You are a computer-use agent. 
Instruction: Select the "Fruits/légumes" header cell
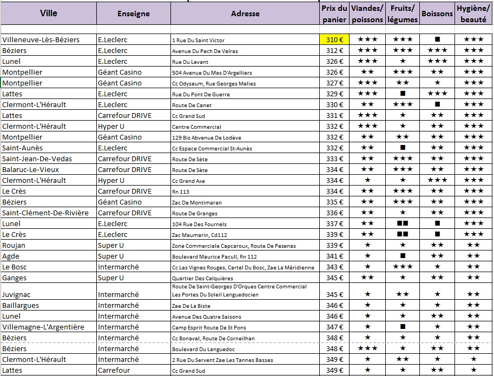403,14
